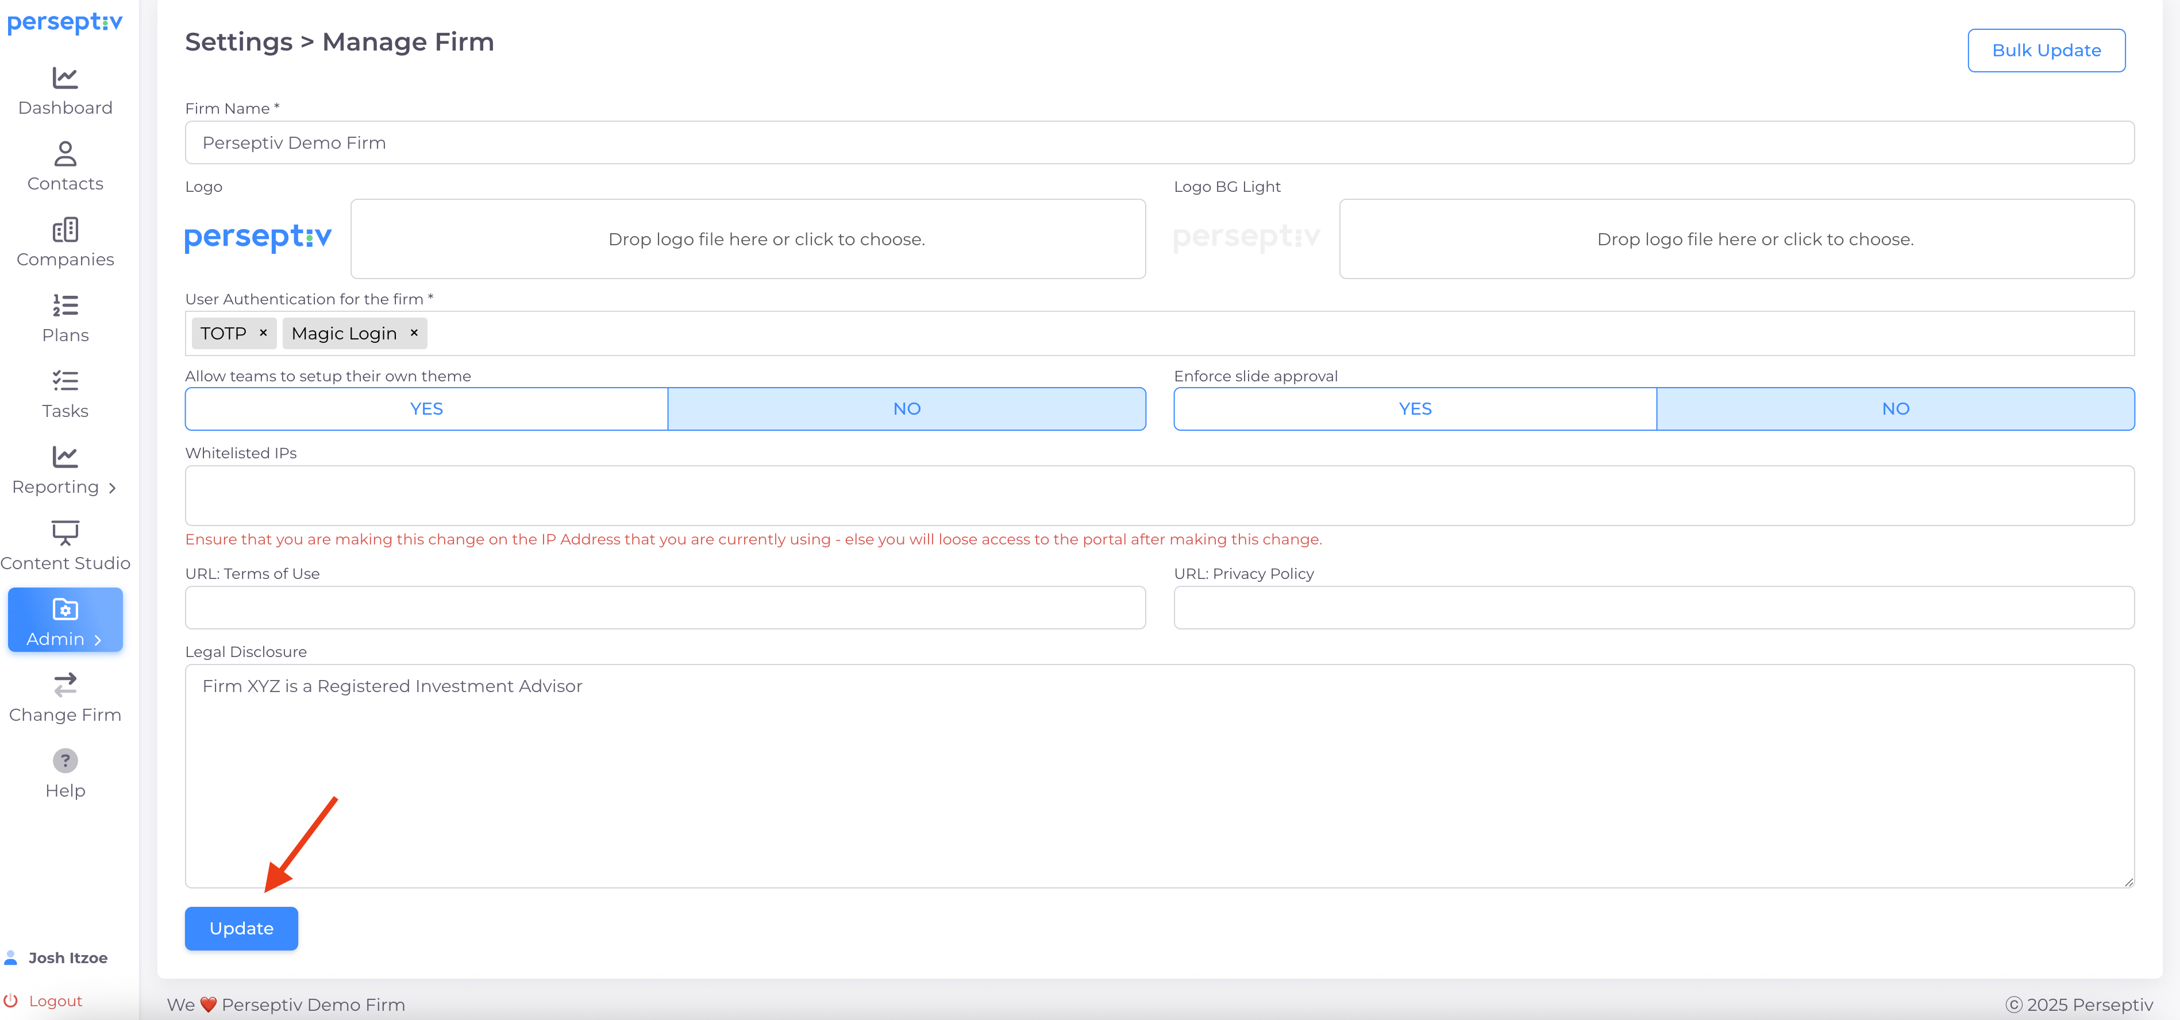Open Plans numbered list icon
The image size is (2180, 1020).
65,306
